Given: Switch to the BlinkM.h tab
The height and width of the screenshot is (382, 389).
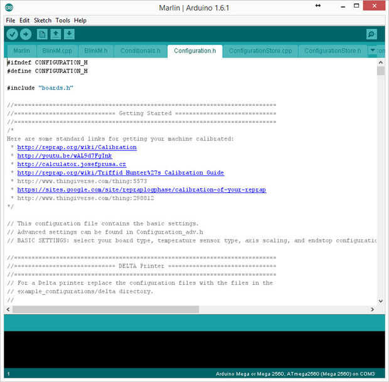Looking at the screenshot, I should [x=96, y=51].
